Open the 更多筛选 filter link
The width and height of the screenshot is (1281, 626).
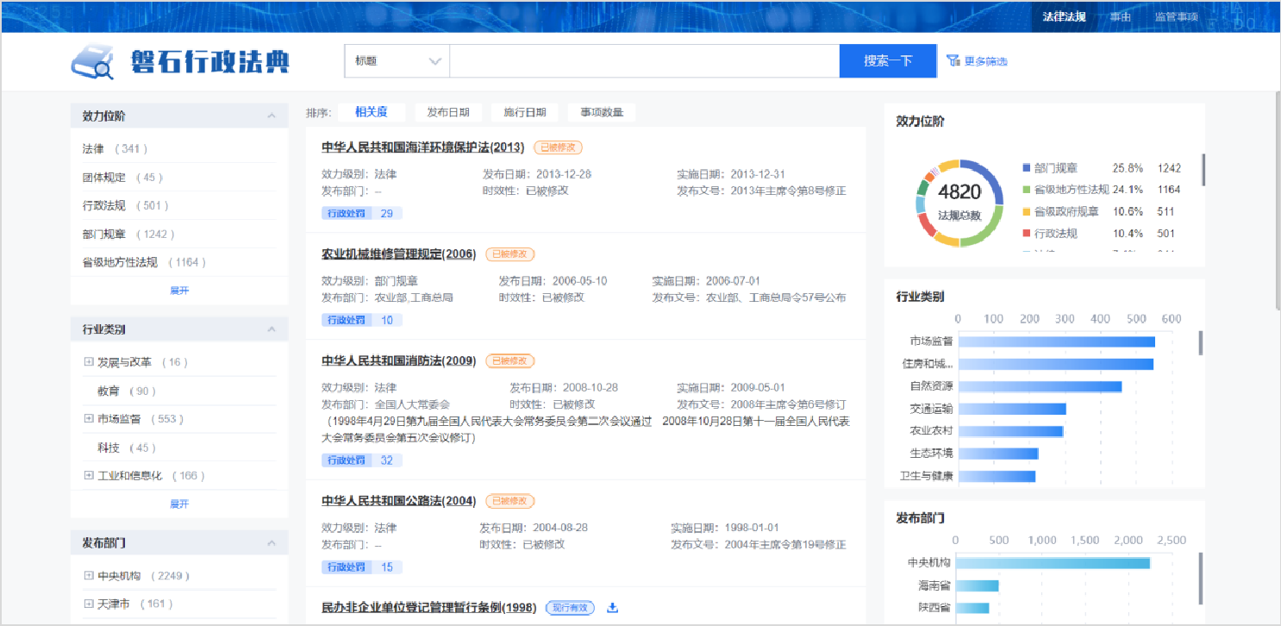tap(985, 61)
